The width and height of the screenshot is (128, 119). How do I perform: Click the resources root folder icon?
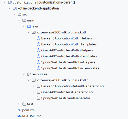click(x=29, y=74)
